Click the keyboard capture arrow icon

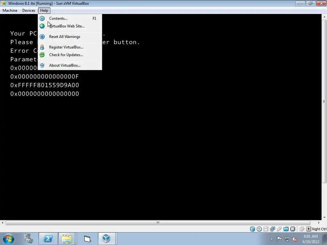[x=309, y=229]
